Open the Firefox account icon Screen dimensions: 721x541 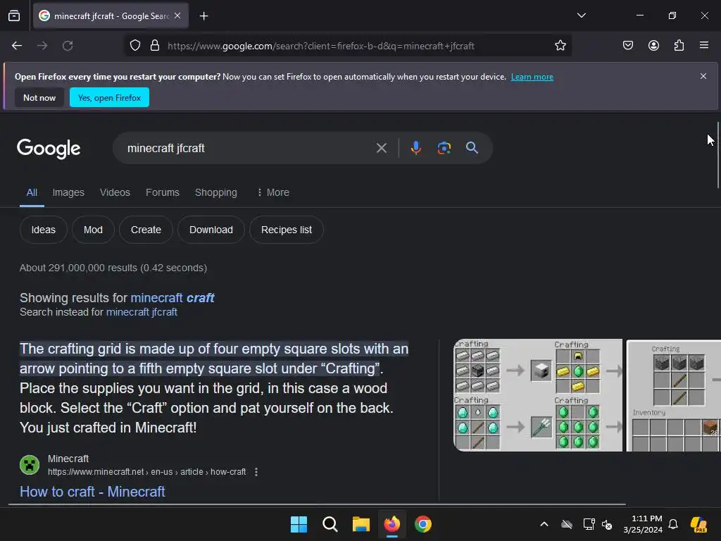653,46
